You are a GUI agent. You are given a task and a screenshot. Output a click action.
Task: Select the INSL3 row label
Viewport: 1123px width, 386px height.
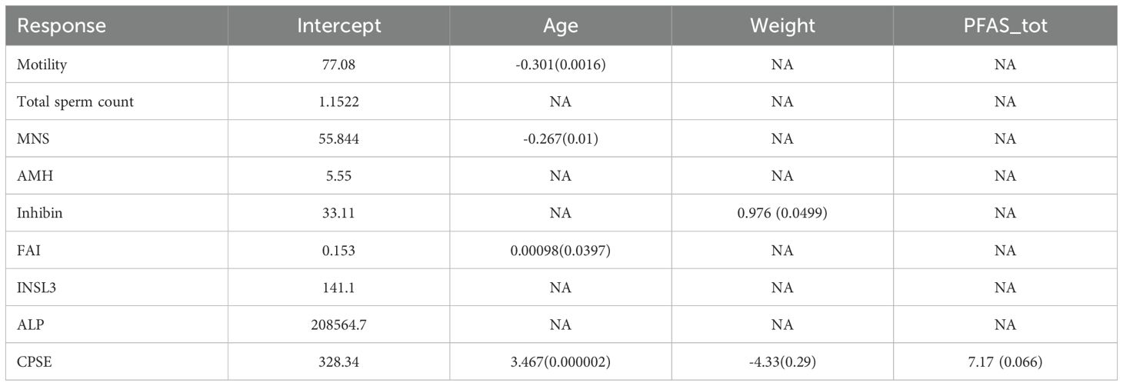(x=36, y=288)
